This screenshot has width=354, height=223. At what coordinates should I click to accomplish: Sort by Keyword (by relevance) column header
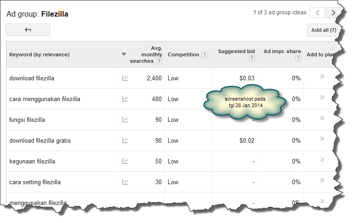coord(39,54)
